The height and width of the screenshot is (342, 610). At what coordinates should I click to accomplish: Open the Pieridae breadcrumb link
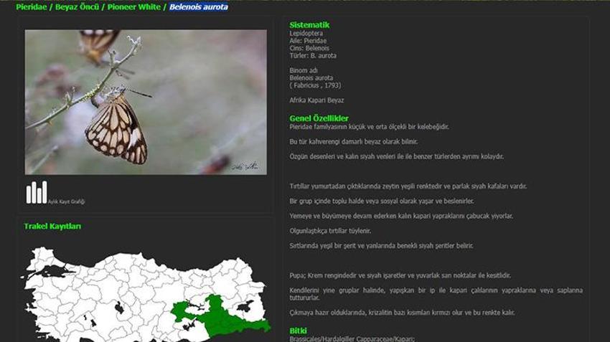click(x=31, y=6)
